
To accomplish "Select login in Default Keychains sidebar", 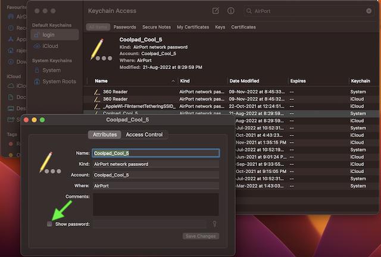I will tap(55, 35).
